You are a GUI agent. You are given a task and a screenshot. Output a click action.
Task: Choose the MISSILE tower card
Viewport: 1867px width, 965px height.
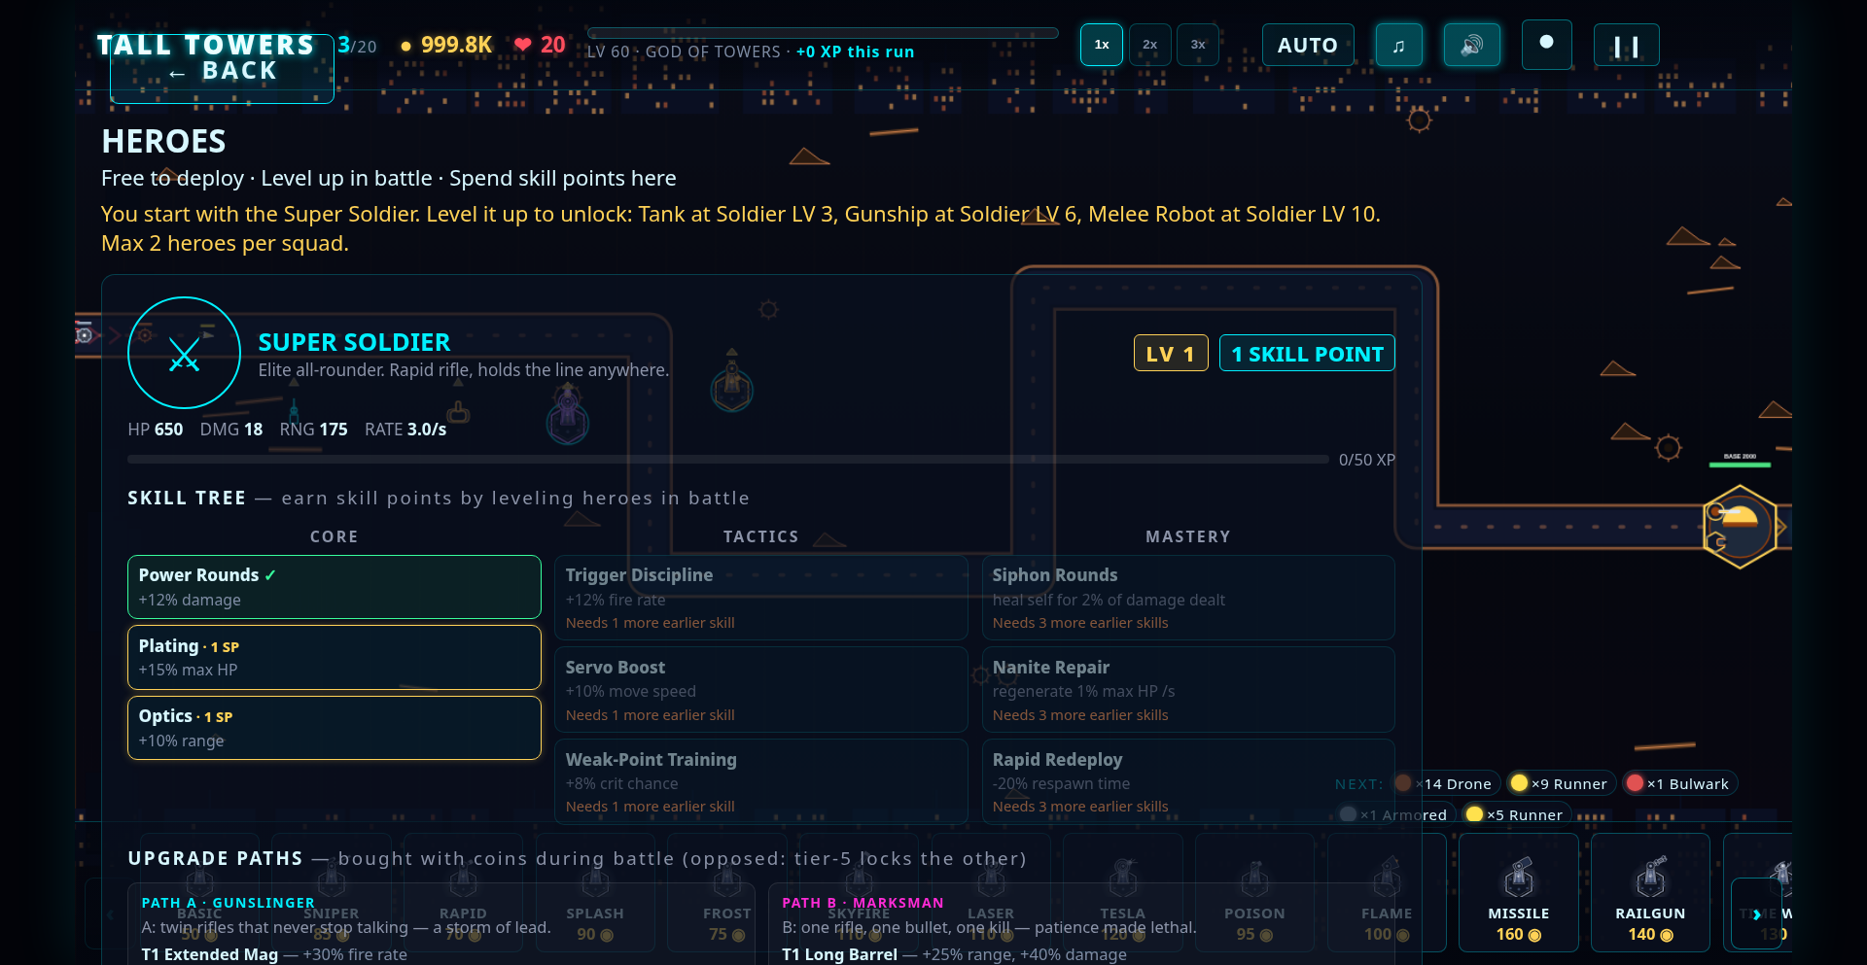click(1519, 892)
